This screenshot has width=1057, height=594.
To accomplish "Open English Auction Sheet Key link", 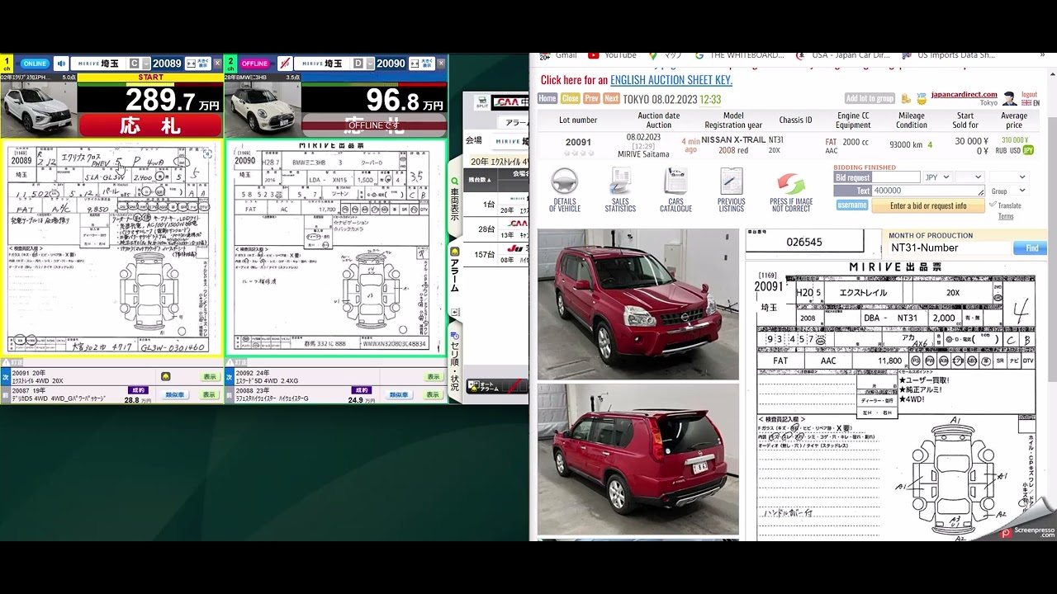I will click(x=671, y=80).
